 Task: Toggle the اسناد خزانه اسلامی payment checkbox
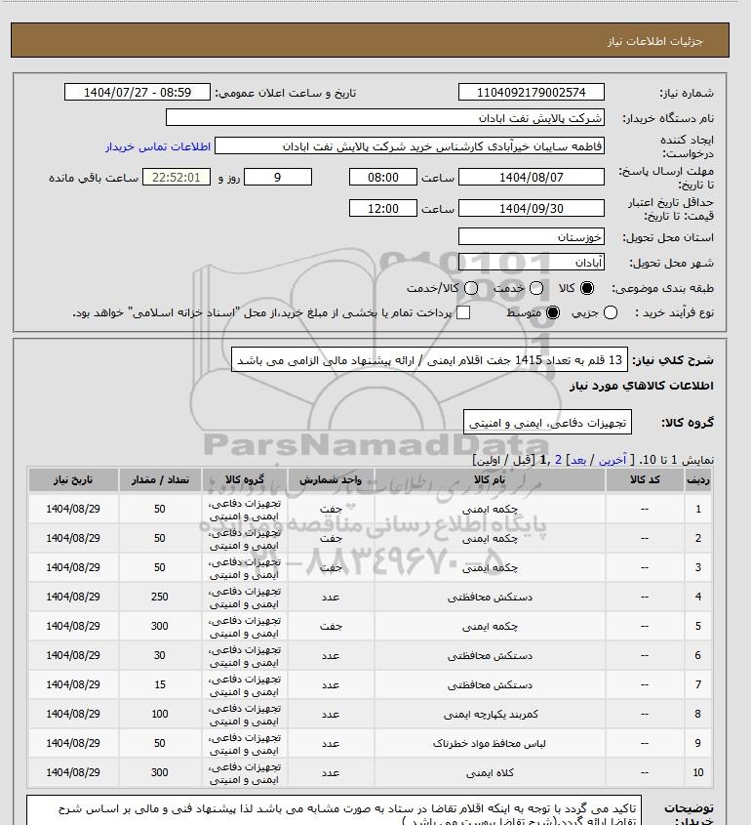[463, 313]
